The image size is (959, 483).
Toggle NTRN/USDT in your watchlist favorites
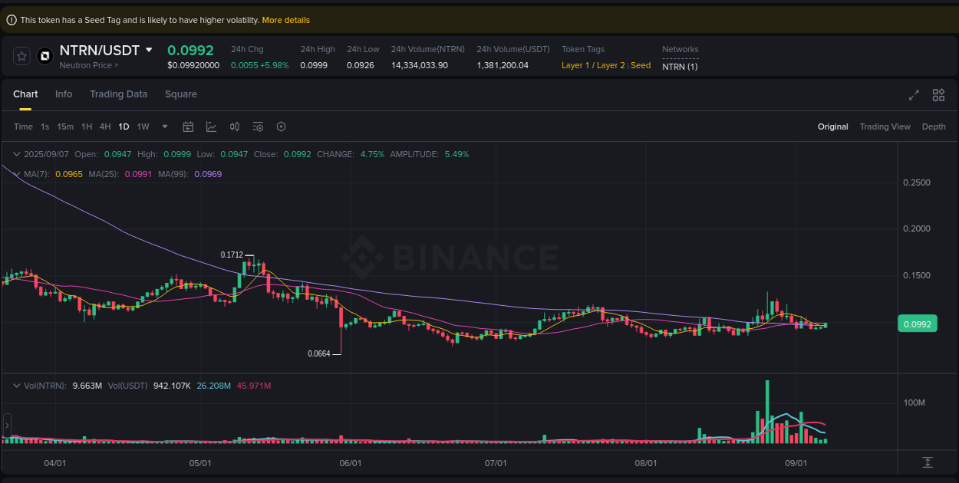tap(21, 55)
